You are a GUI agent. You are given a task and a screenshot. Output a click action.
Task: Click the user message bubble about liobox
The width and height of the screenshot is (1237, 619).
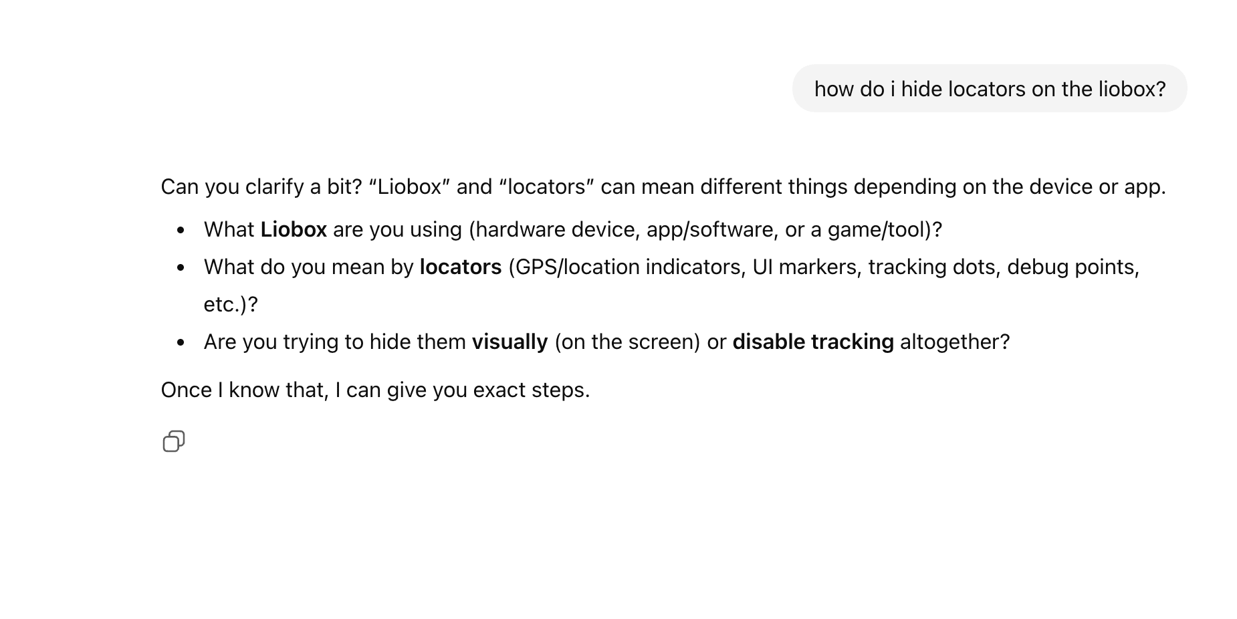989,89
